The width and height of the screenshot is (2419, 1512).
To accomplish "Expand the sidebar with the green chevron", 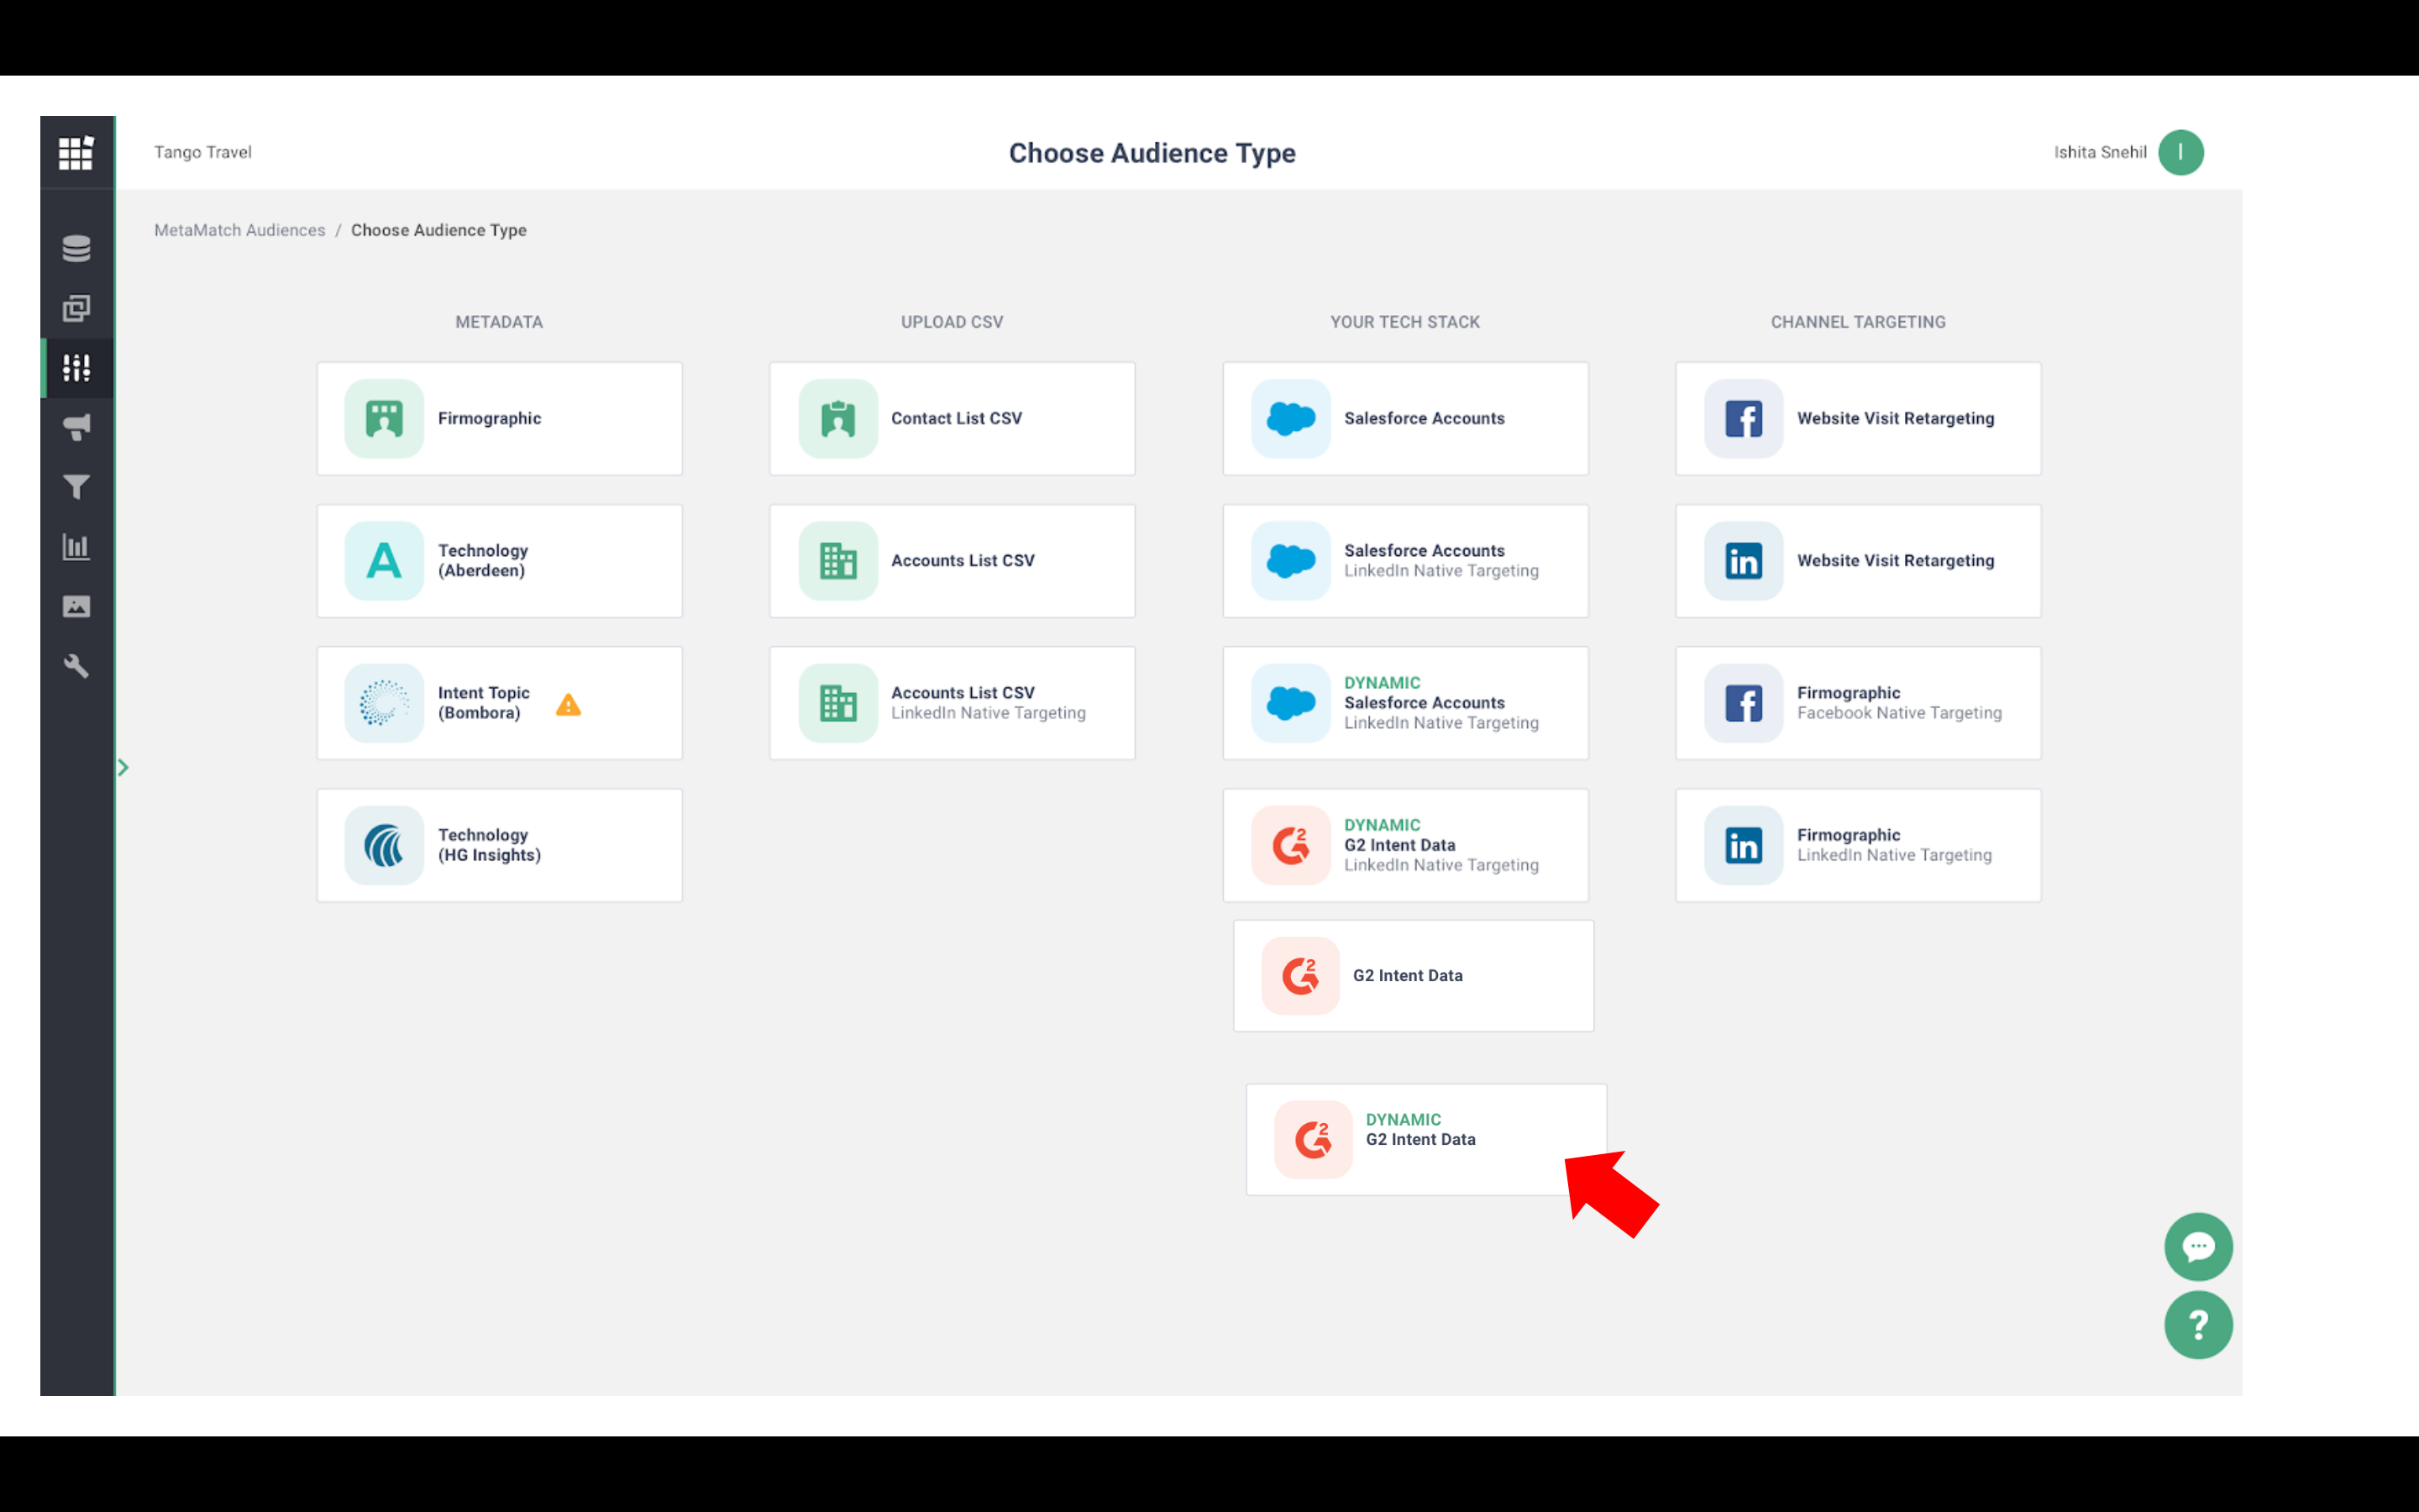I will [124, 767].
